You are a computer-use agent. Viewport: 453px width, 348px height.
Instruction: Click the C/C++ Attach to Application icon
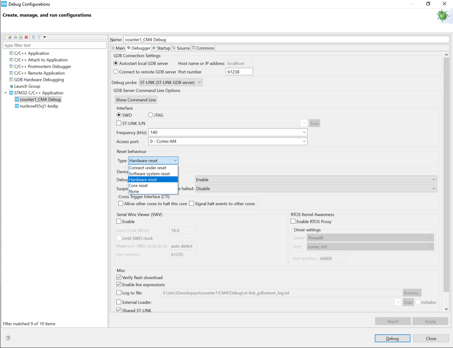tap(11, 60)
